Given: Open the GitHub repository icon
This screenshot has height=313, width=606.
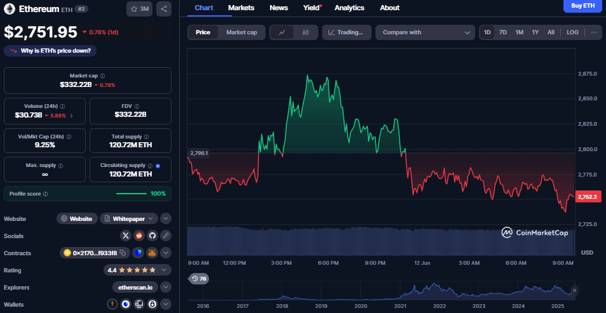Looking at the screenshot, I should pyautogui.click(x=152, y=236).
